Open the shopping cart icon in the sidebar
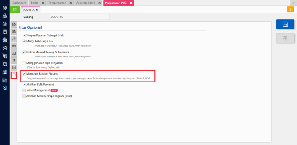 coord(5,56)
